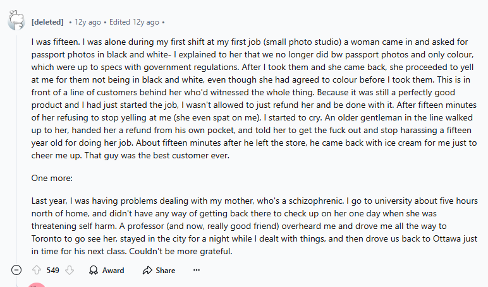Screen dimensions: 488x287
Task: Click the Award button label
Action: pyautogui.click(x=113, y=271)
